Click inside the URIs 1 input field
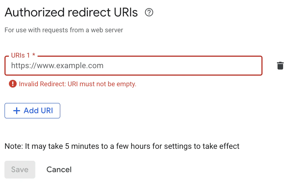Screen dimensions: 292x188 click(x=133, y=66)
